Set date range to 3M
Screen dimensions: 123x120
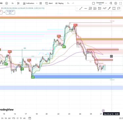pyautogui.click(x=6, y=118)
